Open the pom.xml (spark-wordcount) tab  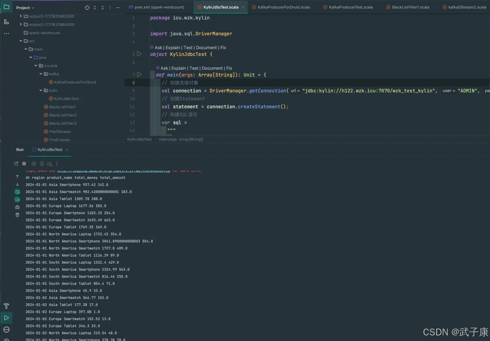pos(159,7)
